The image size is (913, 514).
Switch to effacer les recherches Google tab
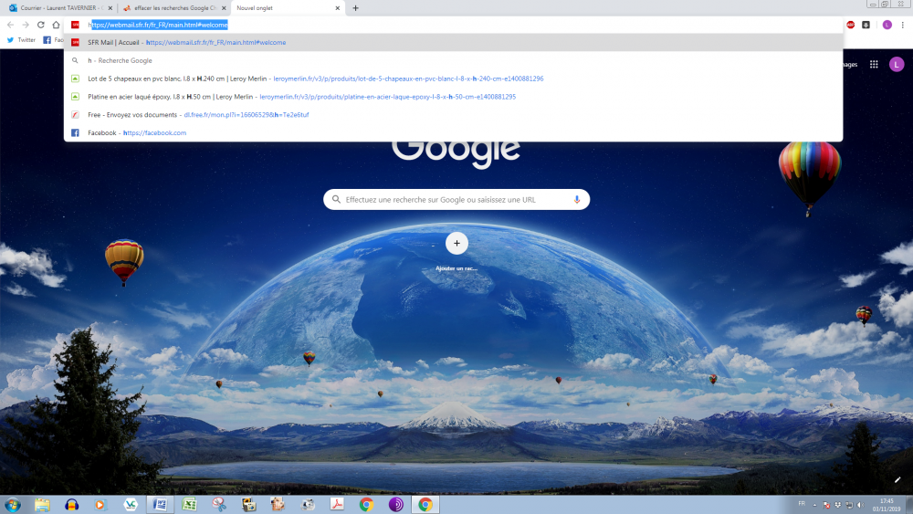173,8
